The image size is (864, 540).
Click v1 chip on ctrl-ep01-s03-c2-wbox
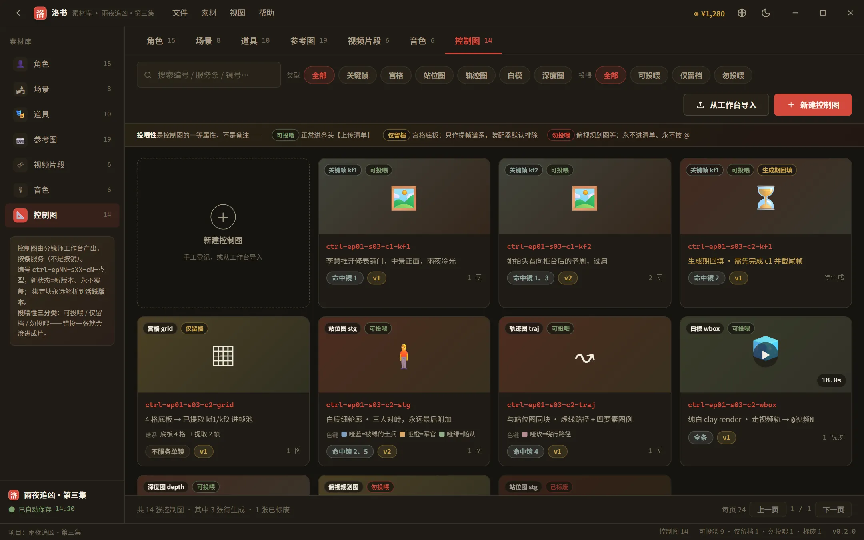pos(726,438)
